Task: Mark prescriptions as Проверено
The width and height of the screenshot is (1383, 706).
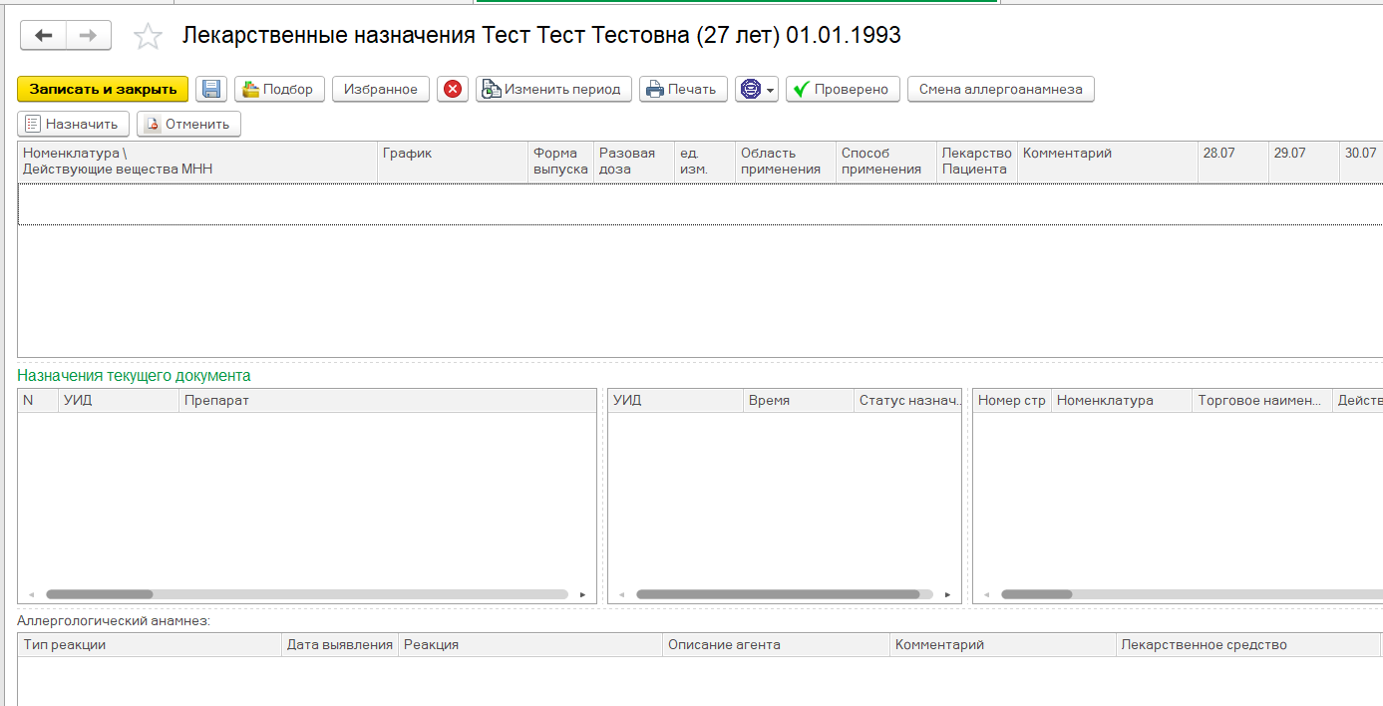Action: click(843, 89)
